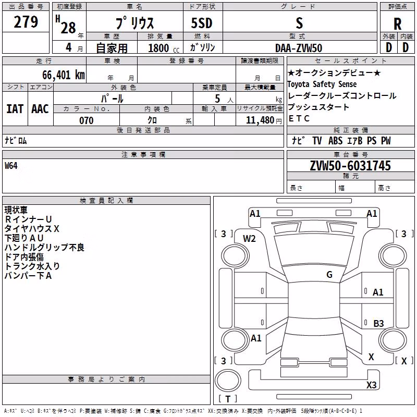Select the air conditioner value AAC

click(x=40, y=109)
